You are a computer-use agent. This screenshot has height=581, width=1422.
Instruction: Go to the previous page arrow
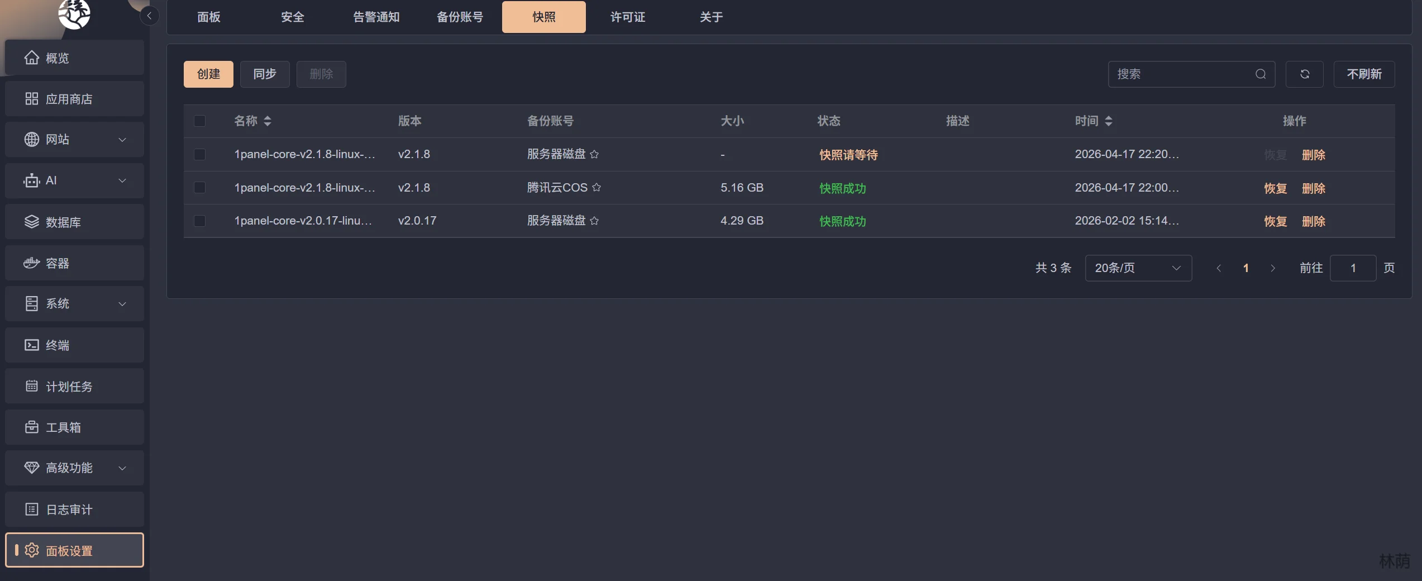[x=1219, y=268]
